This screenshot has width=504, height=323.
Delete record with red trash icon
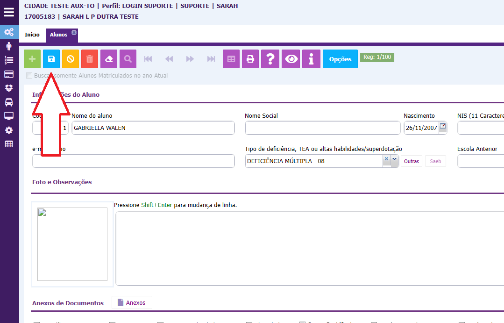[90, 59]
